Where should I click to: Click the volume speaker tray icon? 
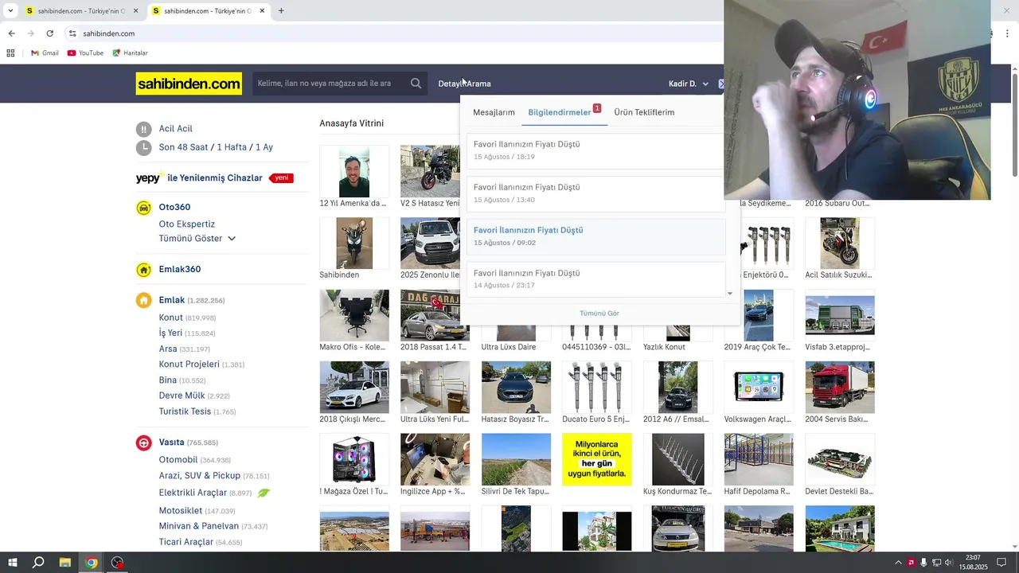[x=949, y=563]
